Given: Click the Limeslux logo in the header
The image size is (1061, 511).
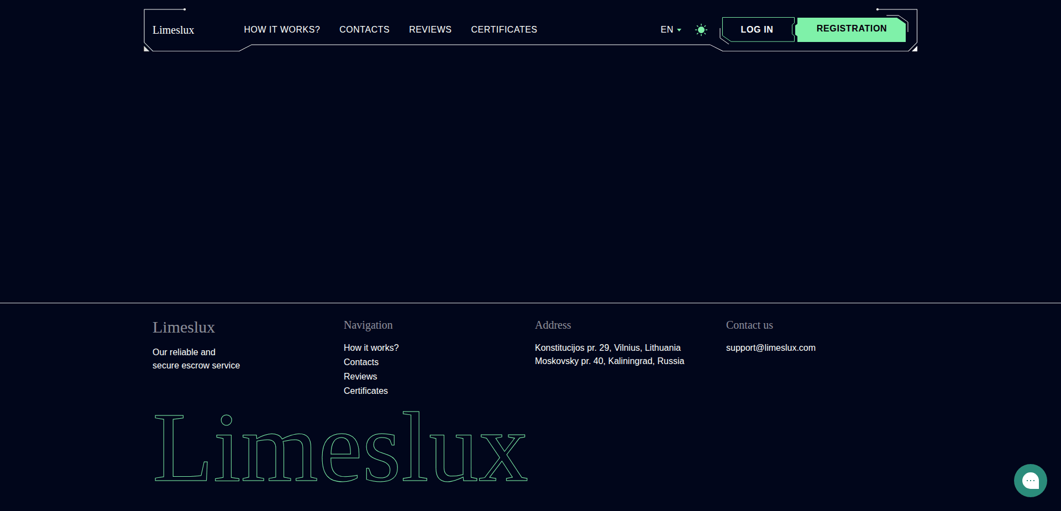Looking at the screenshot, I should click(x=173, y=30).
